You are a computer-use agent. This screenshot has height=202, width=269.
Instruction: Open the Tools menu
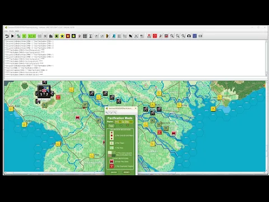click(11, 31)
